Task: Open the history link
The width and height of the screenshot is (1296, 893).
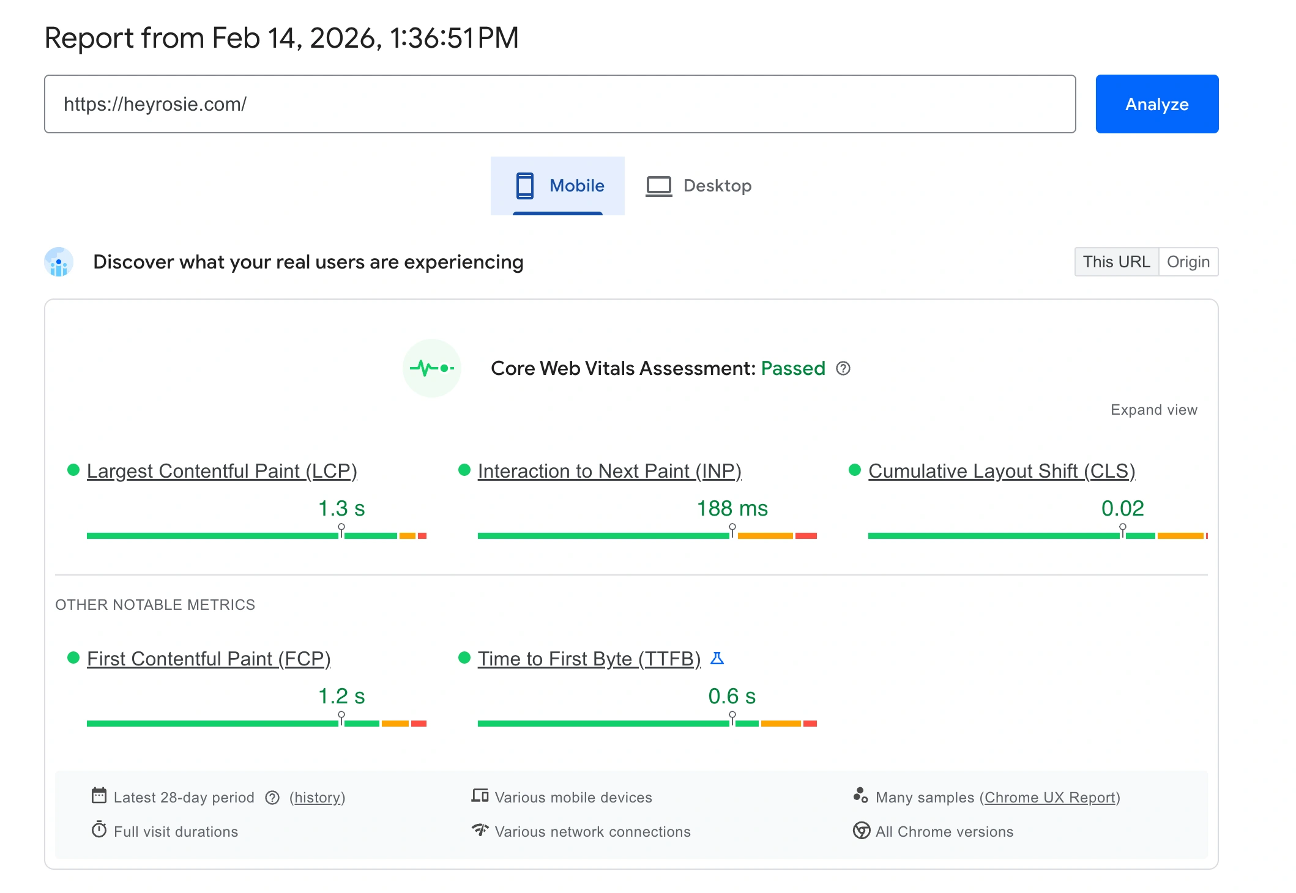Action: (317, 798)
